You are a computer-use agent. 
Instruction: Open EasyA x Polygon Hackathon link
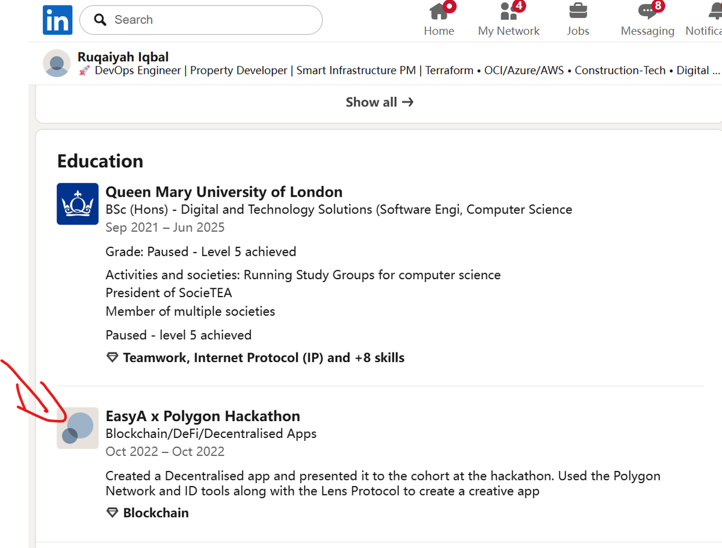point(203,416)
